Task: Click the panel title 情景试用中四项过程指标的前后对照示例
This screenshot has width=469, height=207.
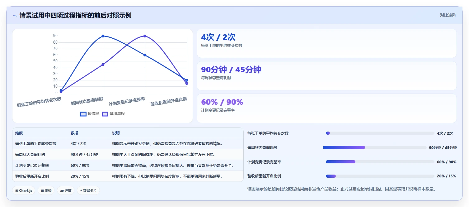Action: (x=75, y=15)
